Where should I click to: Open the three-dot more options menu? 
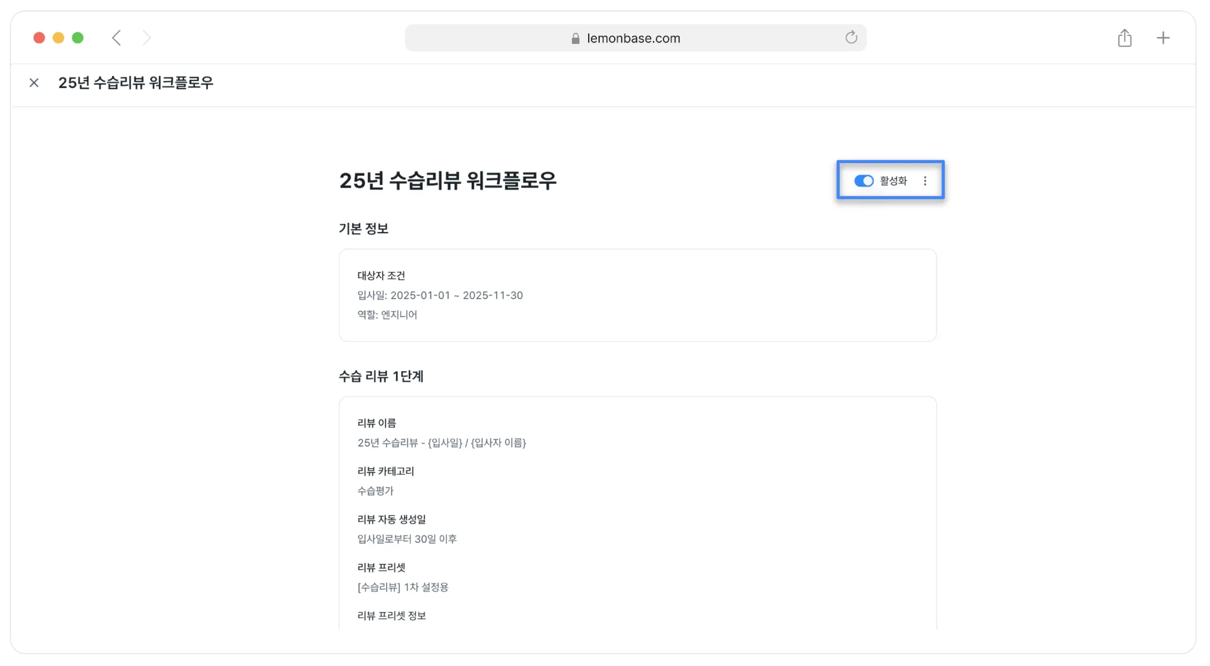[x=925, y=181]
